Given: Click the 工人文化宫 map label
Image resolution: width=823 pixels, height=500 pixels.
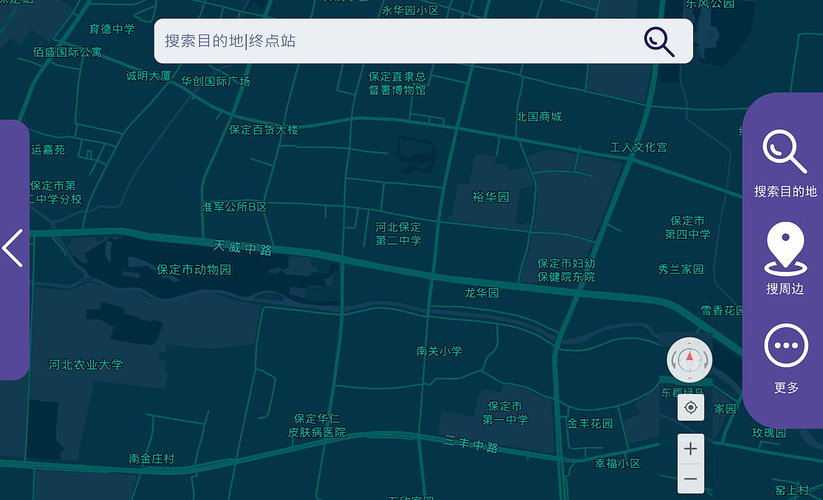Looking at the screenshot, I should [637, 147].
